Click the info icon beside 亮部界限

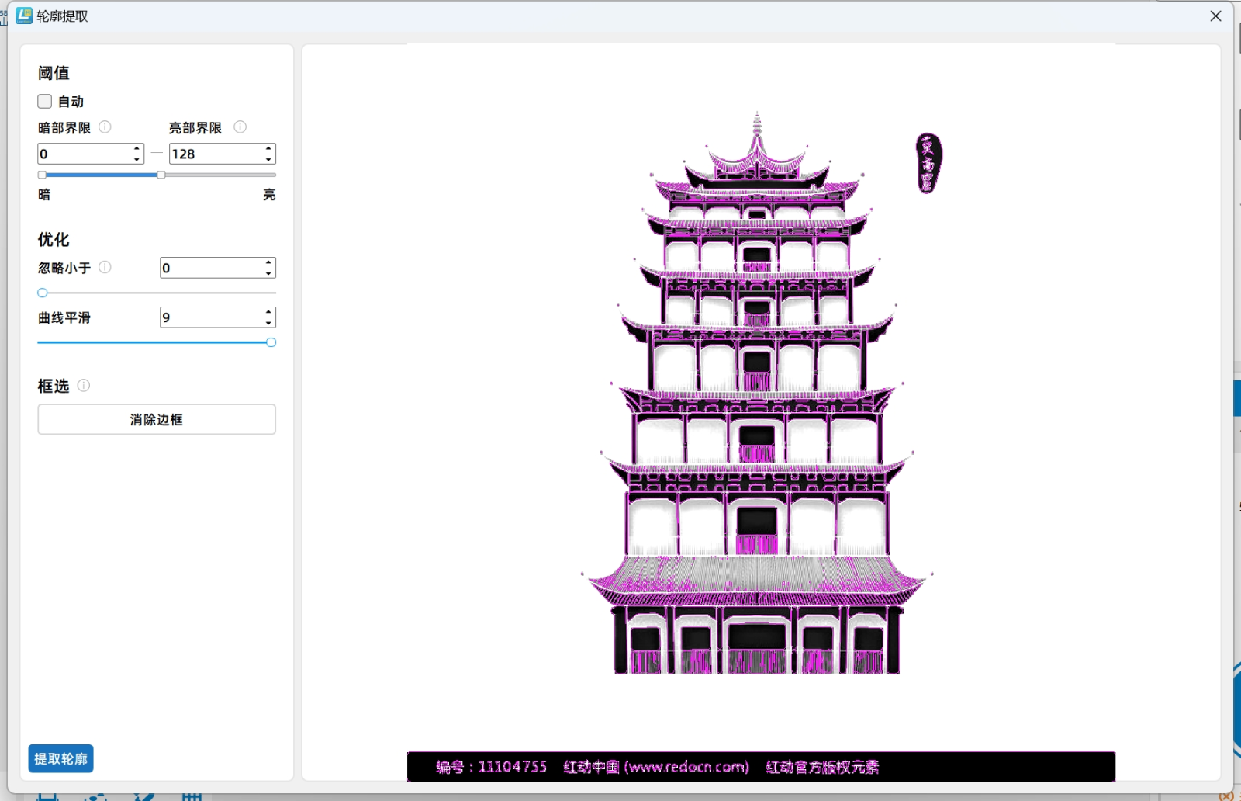tap(240, 127)
